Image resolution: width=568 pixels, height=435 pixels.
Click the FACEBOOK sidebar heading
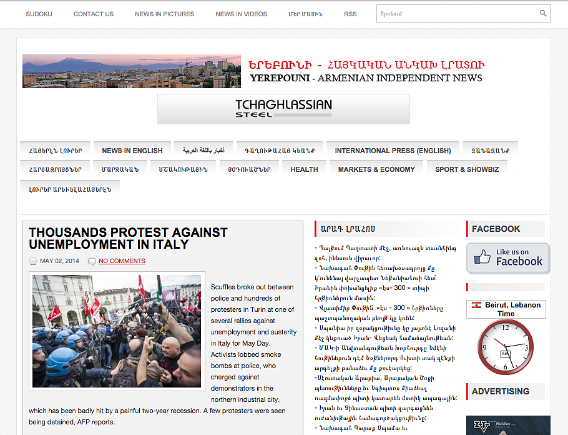pyautogui.click(x=496, y=229)
